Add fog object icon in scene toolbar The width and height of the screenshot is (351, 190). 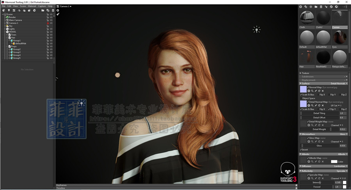point(29,10)
